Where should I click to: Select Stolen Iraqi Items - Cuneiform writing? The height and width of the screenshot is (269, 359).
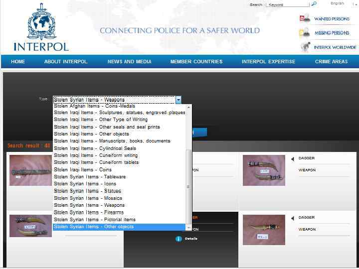pos(119,155)
